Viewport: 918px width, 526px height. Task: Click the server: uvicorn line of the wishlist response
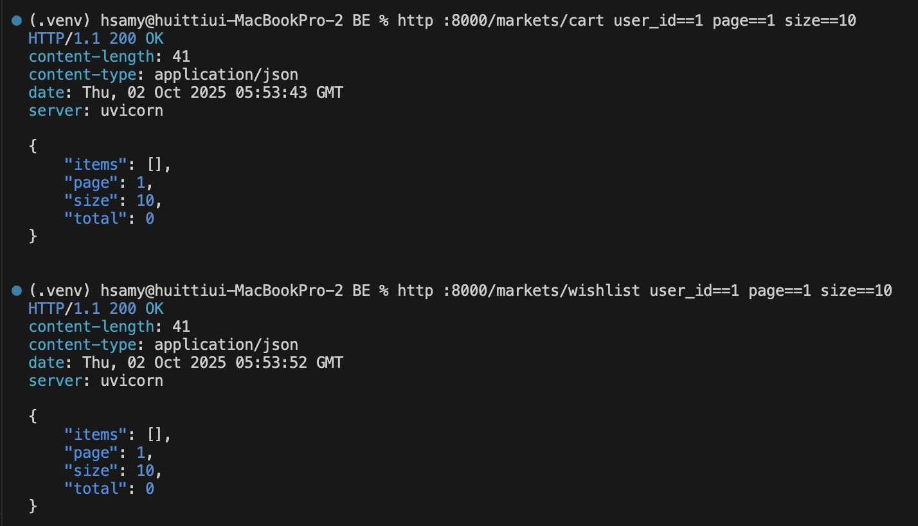click(x=96, y=381)
